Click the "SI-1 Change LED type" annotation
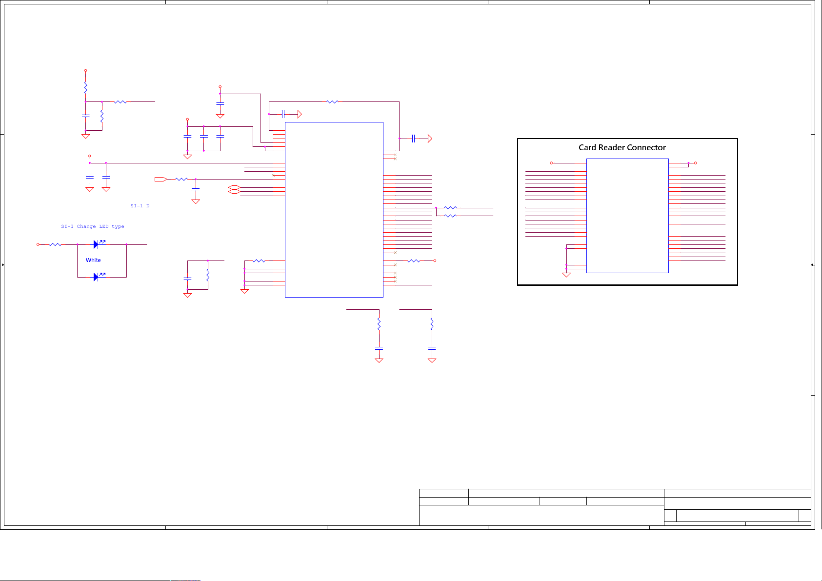This screenshot has height=581, width=822. (93, 226)
